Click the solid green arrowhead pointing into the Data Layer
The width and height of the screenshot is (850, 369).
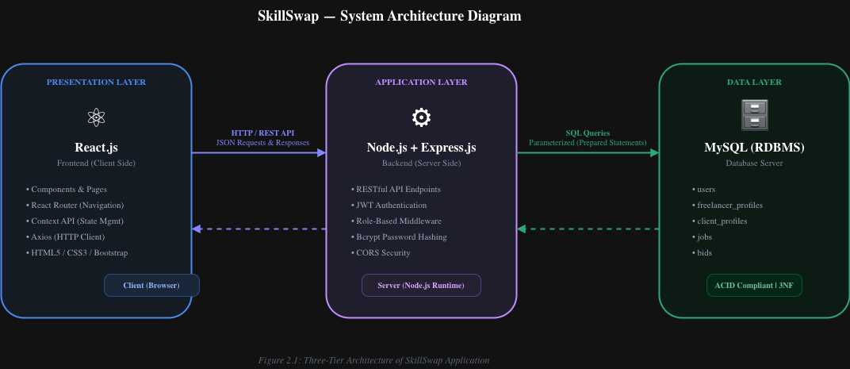pos(654,152)
